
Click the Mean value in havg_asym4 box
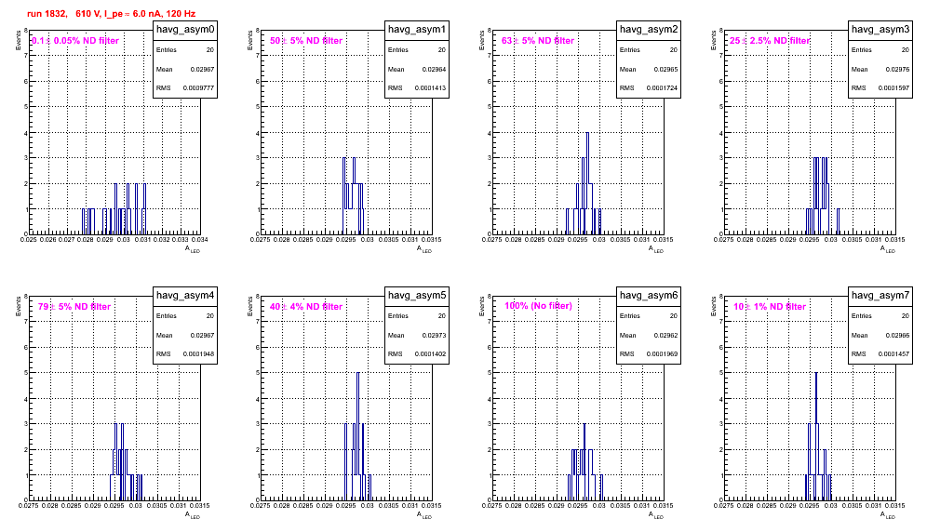pyautogui.click(x=202, y=335)
